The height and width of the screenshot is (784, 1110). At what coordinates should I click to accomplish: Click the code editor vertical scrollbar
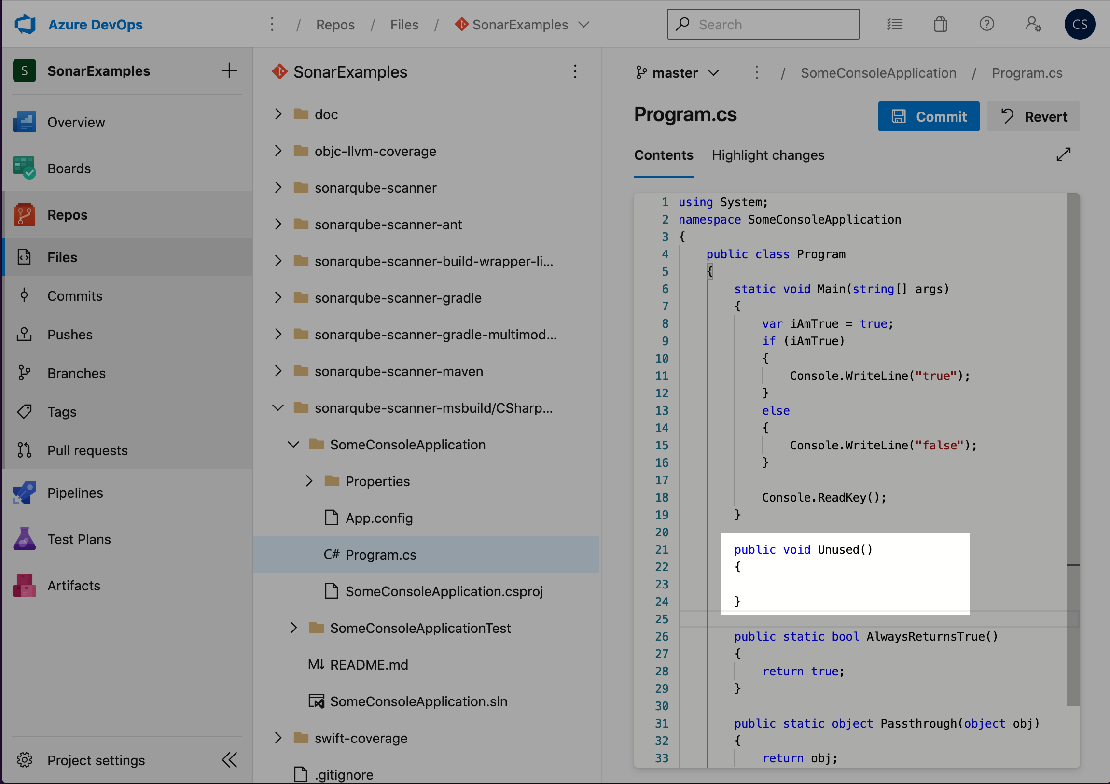coord(1073,450)
